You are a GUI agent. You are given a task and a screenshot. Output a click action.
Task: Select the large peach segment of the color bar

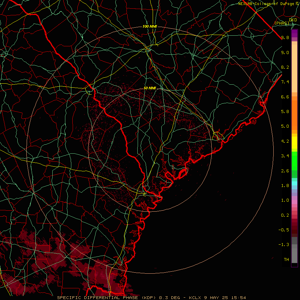click(x=294, y=68)
